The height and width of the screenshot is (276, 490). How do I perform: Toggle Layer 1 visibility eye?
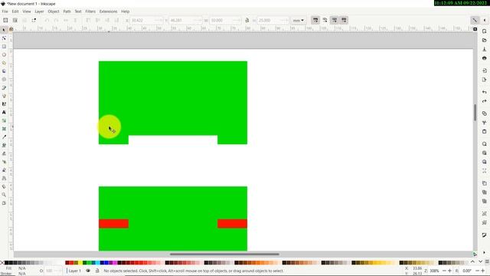coord(88,271)
